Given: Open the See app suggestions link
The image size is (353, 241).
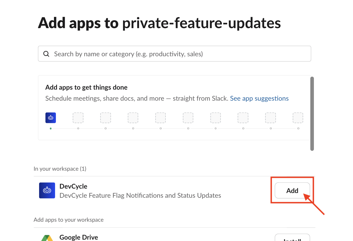Looking at the screenshot, I should point(259,98).
